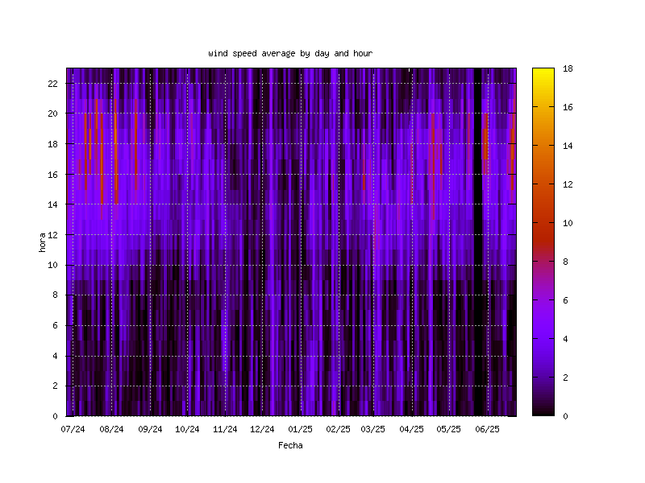Click the colorbar scale value 18
This screenshot has width=645, height=483.
(x=568, y=68)
